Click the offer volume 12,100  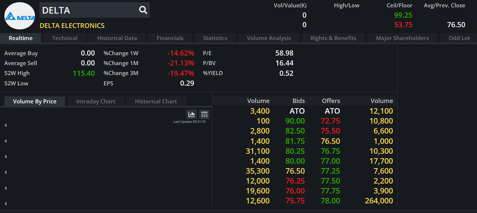(381, 111)
